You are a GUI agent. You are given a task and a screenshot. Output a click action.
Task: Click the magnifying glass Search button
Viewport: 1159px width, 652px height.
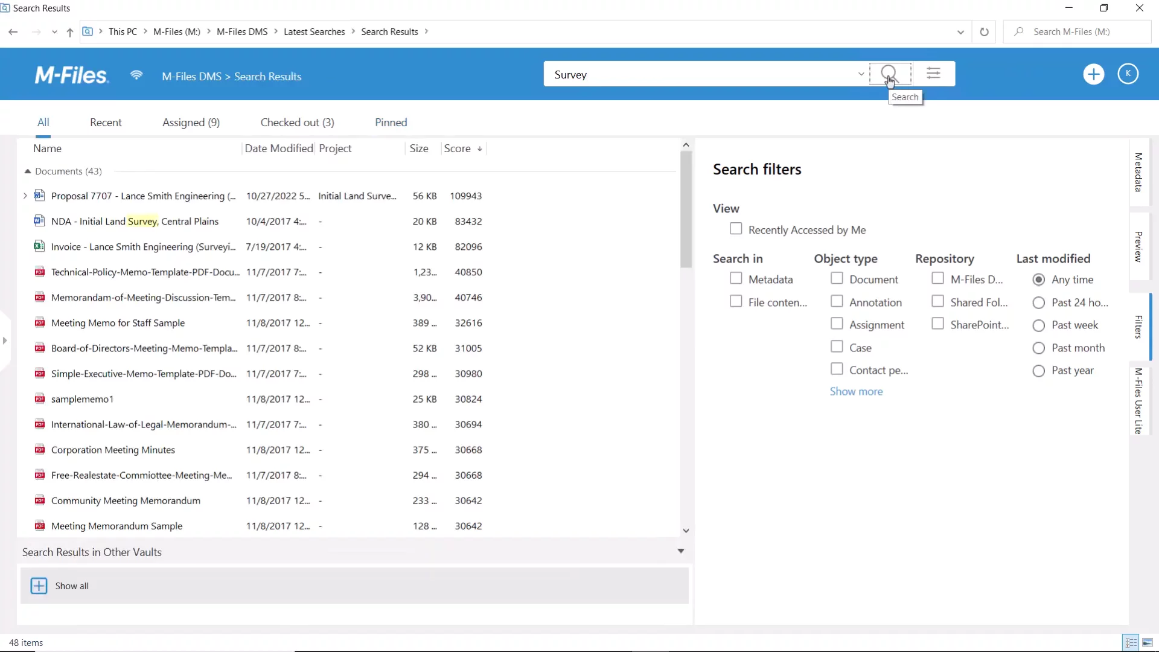[889, 74]
